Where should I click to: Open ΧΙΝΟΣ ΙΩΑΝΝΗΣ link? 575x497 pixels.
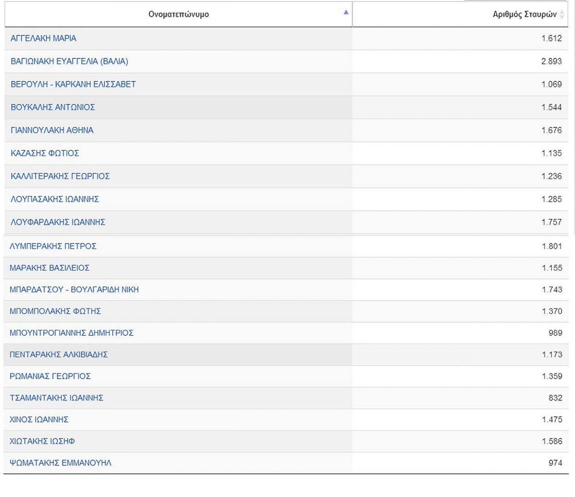[x=39, y=419]
